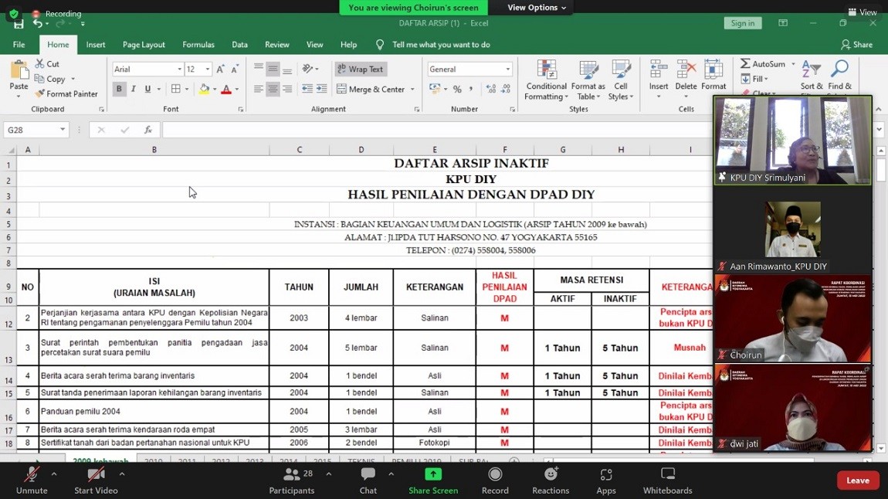The image size is (888, 499).
Task: Open the Zoom Apps icon
Action: [606, 474]
